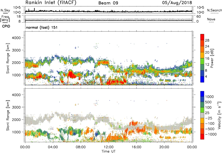Pick the red bottom segment of velocity colorbar
The height and width of the screenshot is (153, 222).
202,137
